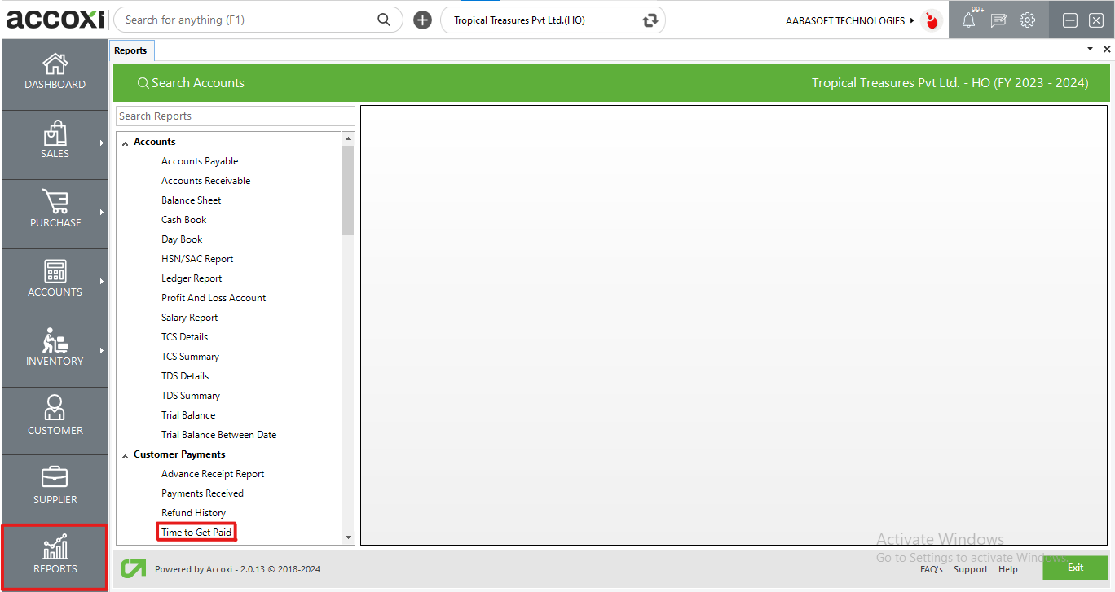Open the Support link
This screenshot has height=592, width=1115.
[970, 569]
